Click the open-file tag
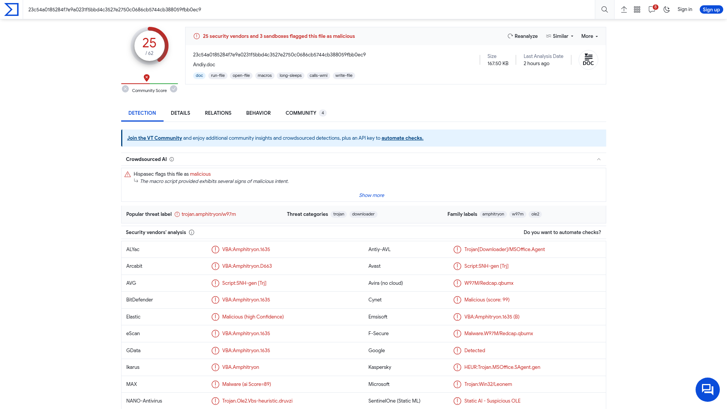Screen dimensions: 727x409 point(241,76)
